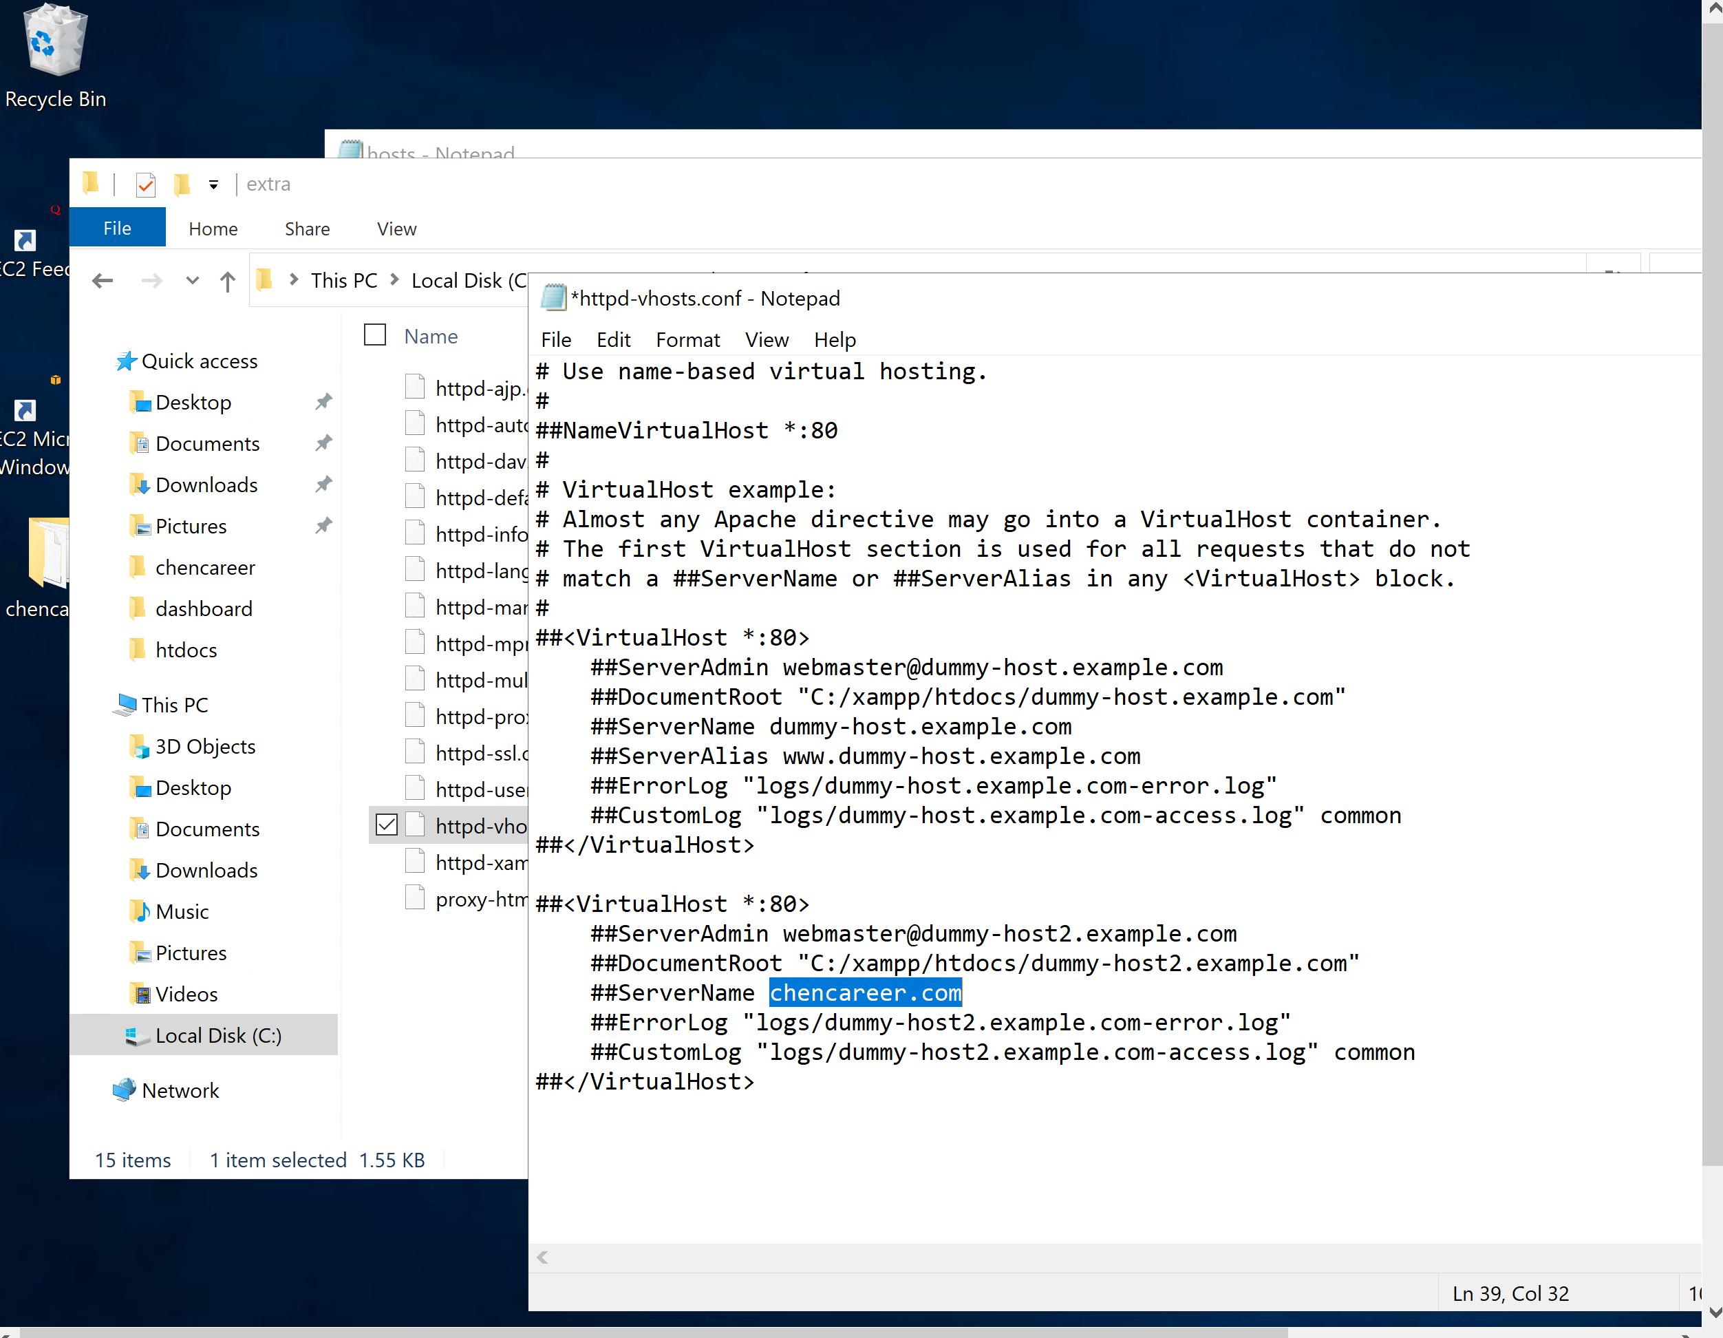Image resolution: width=1723 pixels, height=1338 pixels.
Task: Select Quick access in navigation pane
Action: (x=199, y=361)
